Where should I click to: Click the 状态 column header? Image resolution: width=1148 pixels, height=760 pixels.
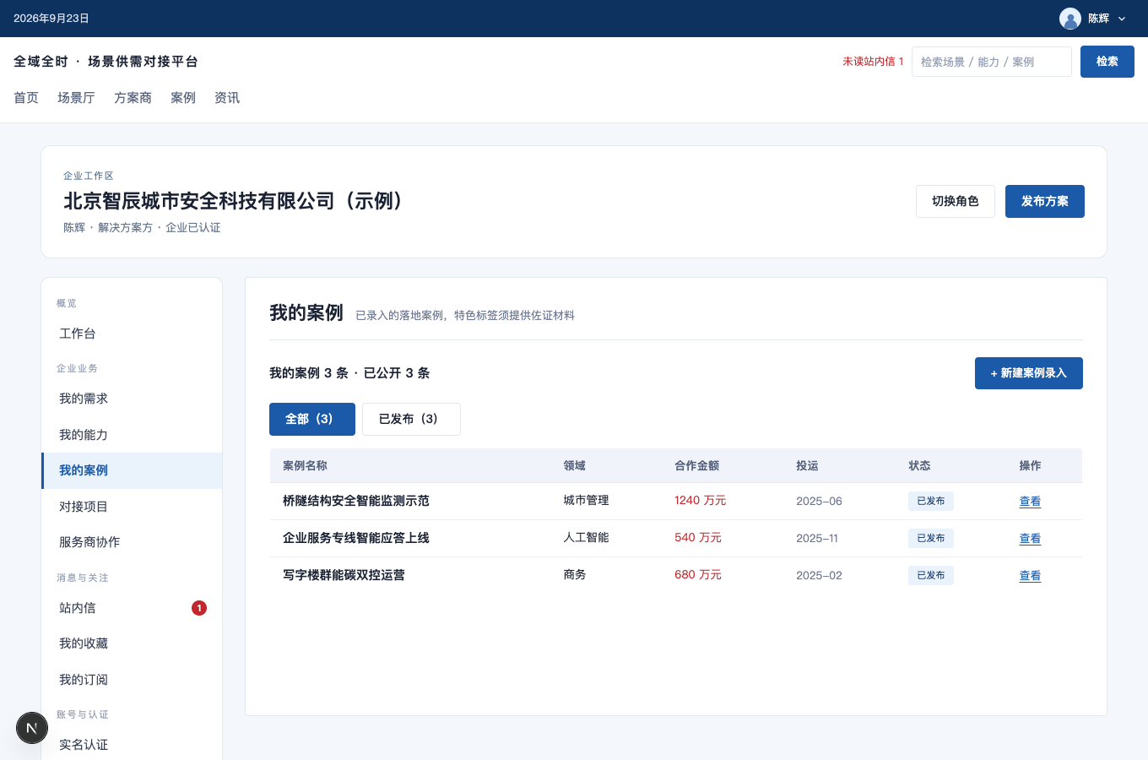click(x=919, y=465)
